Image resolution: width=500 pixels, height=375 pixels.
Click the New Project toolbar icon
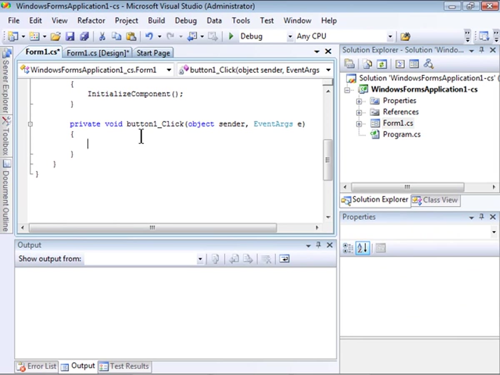pyautogui.click(x=13, y=37)
